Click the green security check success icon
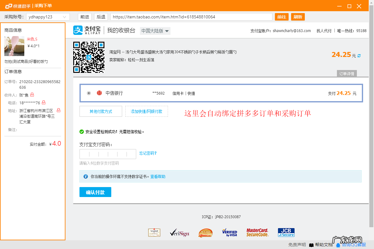 click(x=82, y=131)
